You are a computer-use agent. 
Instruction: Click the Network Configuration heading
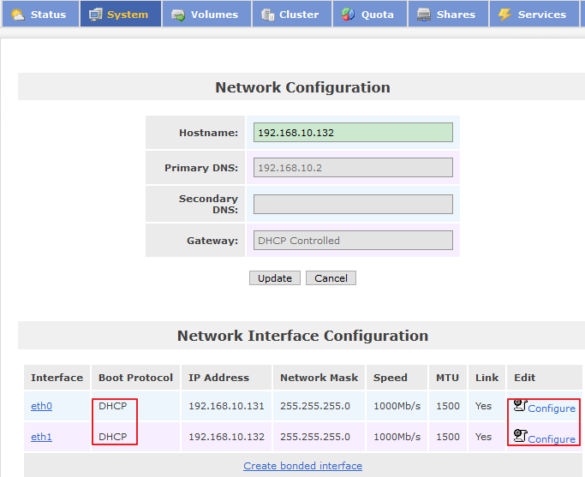[x=302, y=87]
